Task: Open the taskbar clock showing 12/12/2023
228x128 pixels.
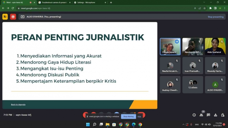Action: point(217,124)
